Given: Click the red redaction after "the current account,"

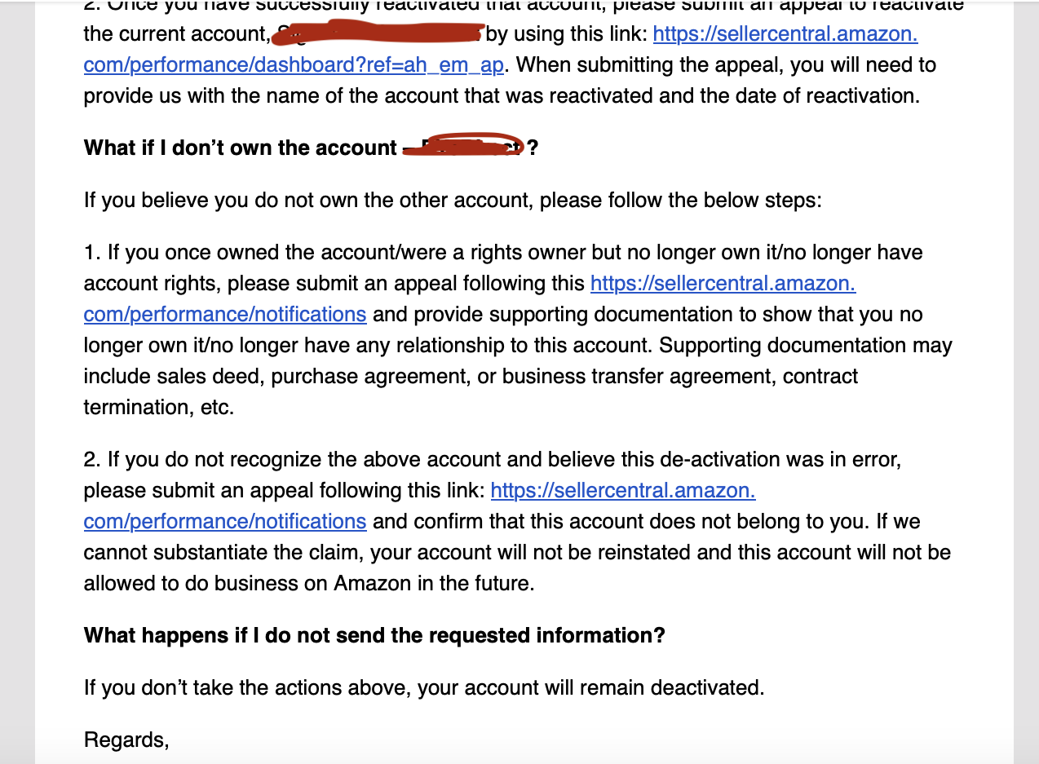Looking at the screenshot, I should [x=378, y=34].
